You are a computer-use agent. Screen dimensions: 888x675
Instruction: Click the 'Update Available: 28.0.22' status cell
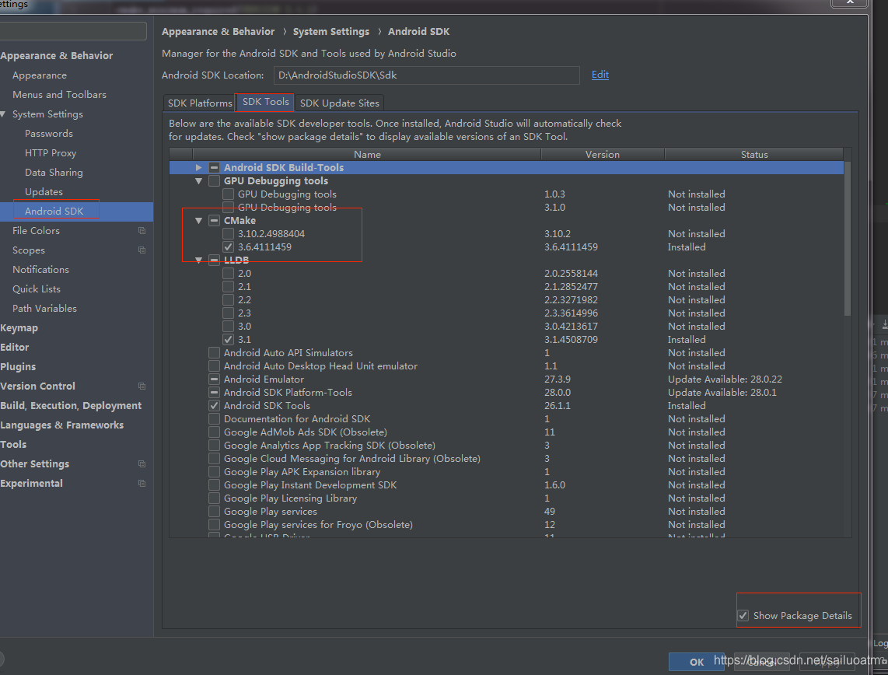coord(725,379)
